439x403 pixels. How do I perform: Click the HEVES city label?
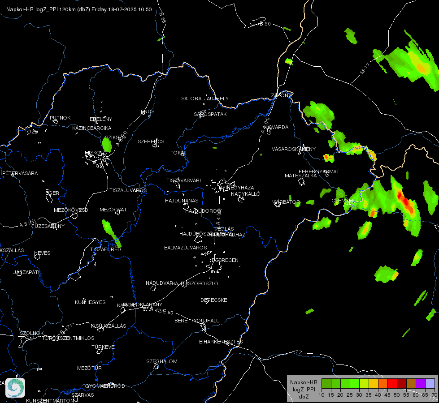[42, 253]
